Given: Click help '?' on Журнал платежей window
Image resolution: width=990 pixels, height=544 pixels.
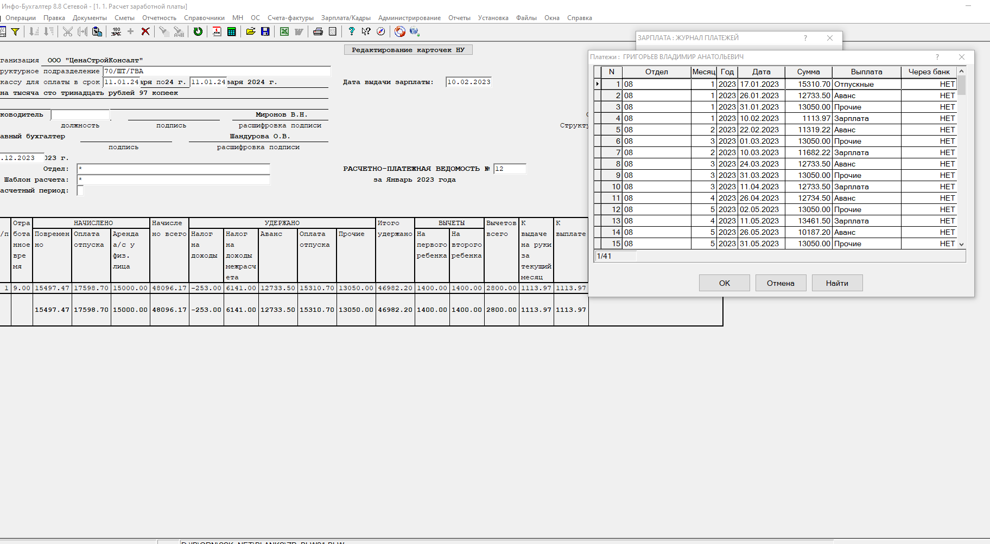Looking at the screenshot, I should [x=805, y=38].
